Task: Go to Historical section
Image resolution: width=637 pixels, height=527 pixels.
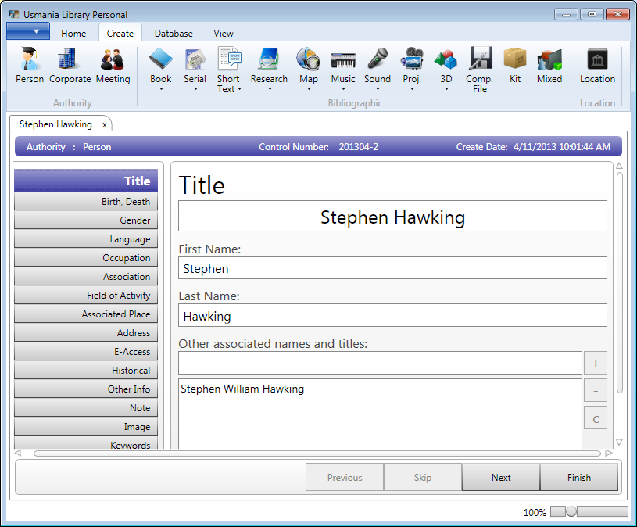Action: [x=86, y=370]
